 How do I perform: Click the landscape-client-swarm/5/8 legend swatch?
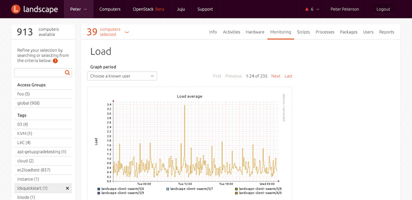pyautogui.click(x=236, y=188)
